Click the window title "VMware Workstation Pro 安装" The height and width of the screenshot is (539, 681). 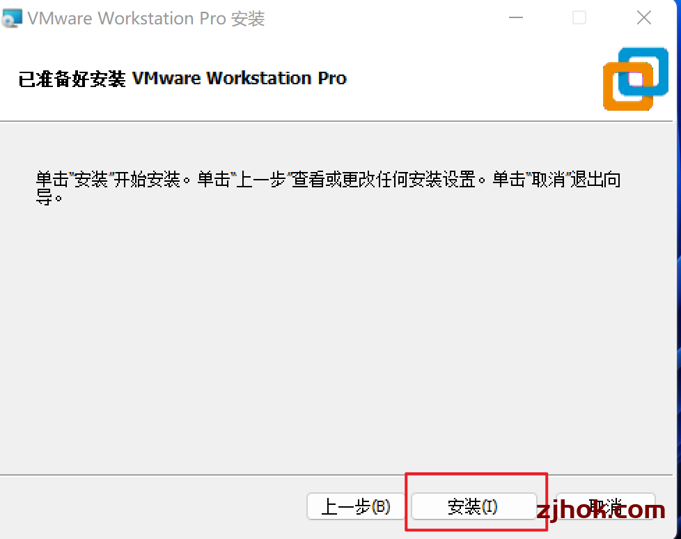pos(146,18)
